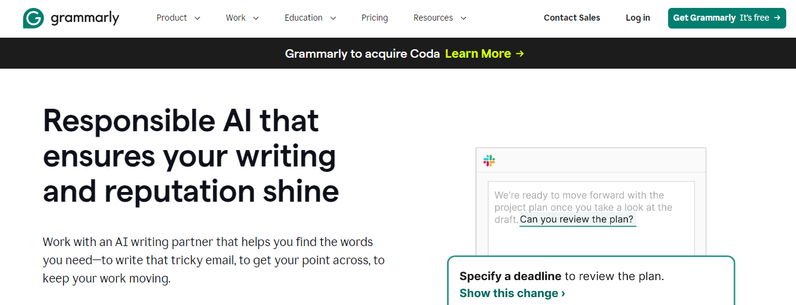Click the underlined sentence Can you review the plan?
Image resolution: width=796 pixels, height=305 pixels.
[x=577, y=219]
